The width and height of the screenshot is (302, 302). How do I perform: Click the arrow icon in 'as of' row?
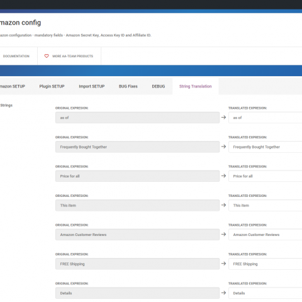point(224,117)
